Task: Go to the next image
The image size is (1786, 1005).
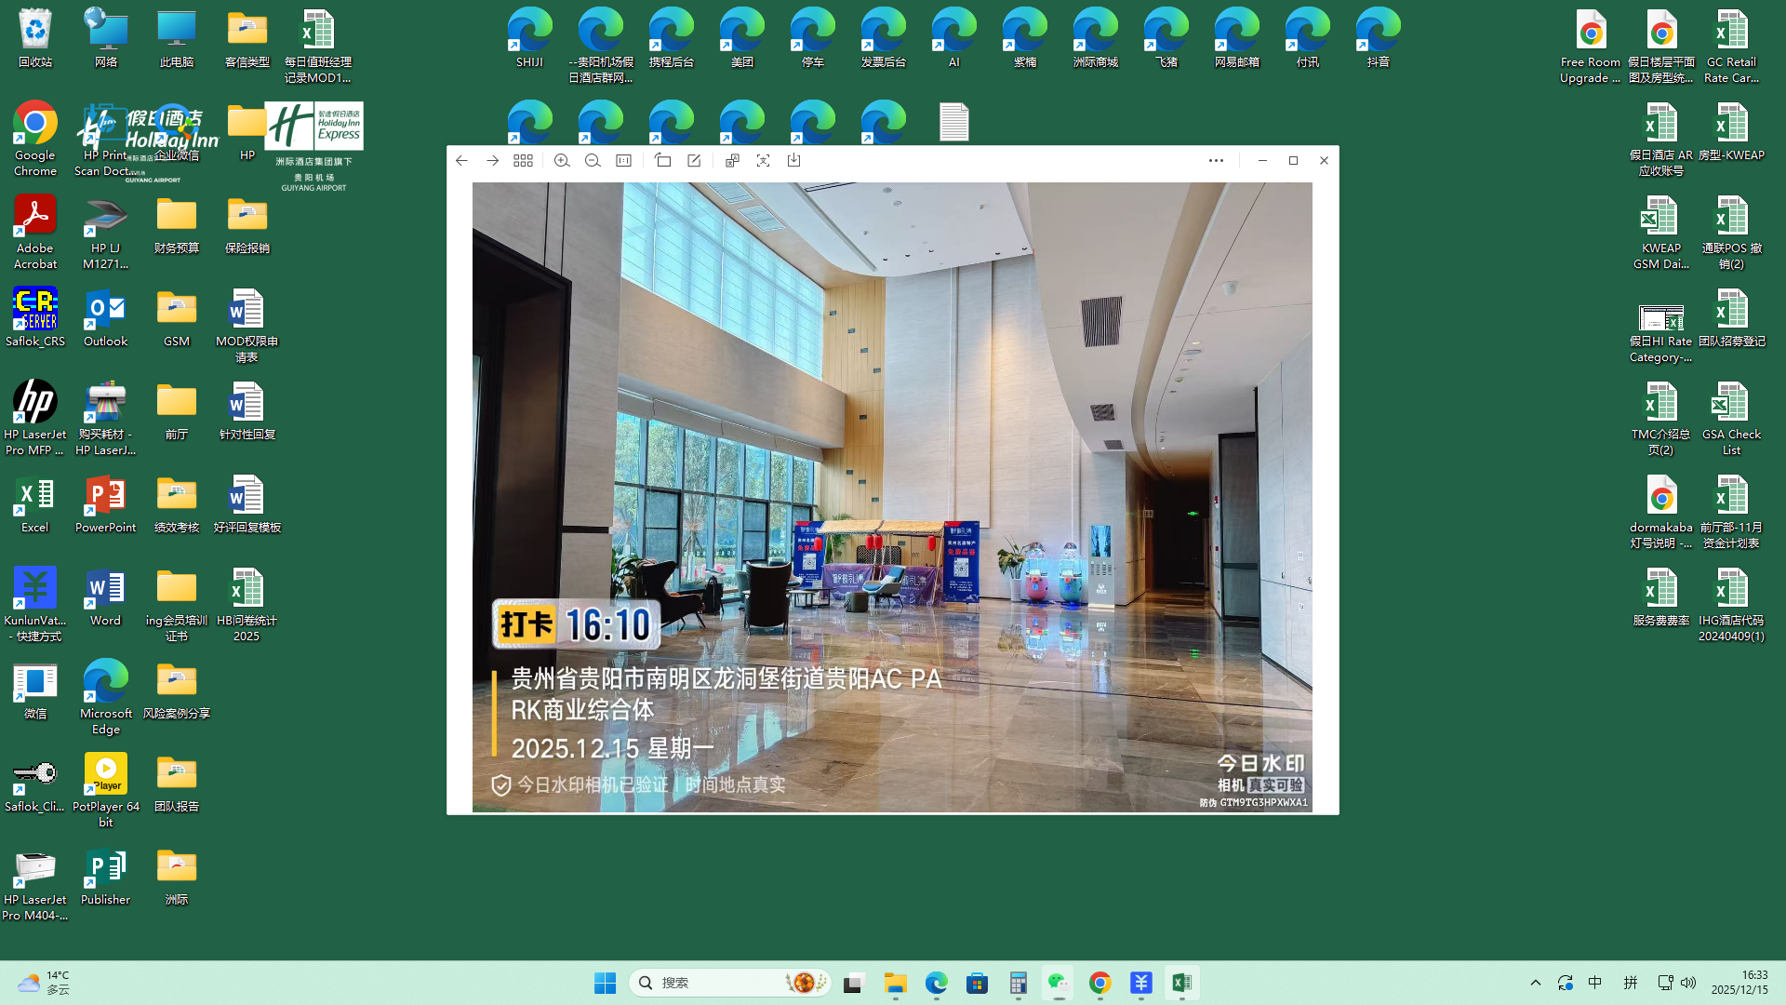Action: pos(492,161)
